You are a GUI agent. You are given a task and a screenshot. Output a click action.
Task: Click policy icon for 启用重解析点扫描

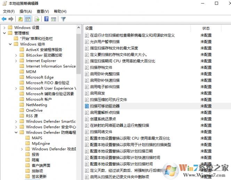pos(87,112)
